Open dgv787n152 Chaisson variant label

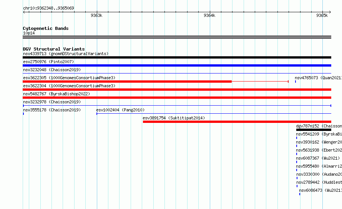pyautogui.click(x=319, y=126)
